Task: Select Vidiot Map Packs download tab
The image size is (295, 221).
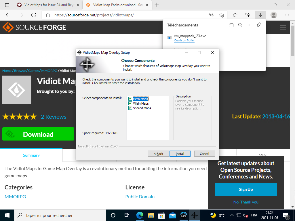Action: click(x=117, y=5)
